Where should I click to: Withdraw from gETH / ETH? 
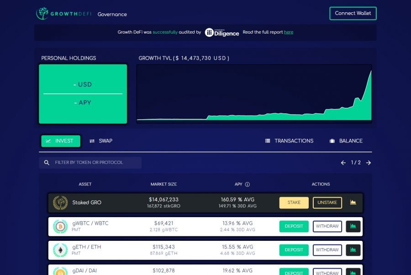coord(327,250)
